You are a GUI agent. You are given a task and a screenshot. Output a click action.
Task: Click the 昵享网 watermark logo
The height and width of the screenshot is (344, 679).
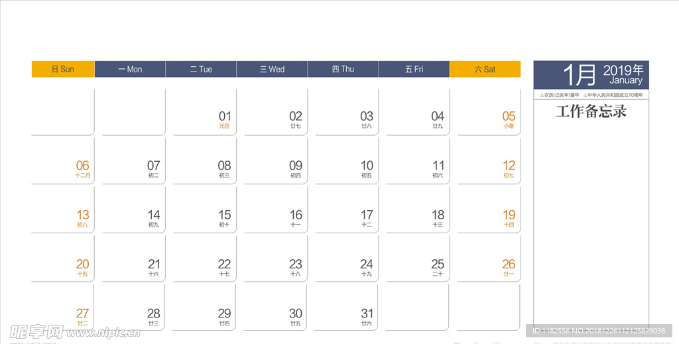(x=36, y=331)
